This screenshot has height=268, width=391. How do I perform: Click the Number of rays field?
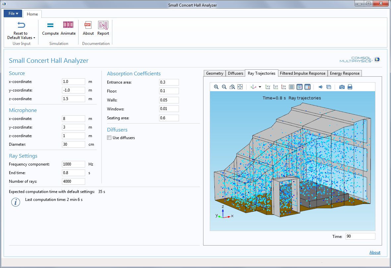(74, 181)
